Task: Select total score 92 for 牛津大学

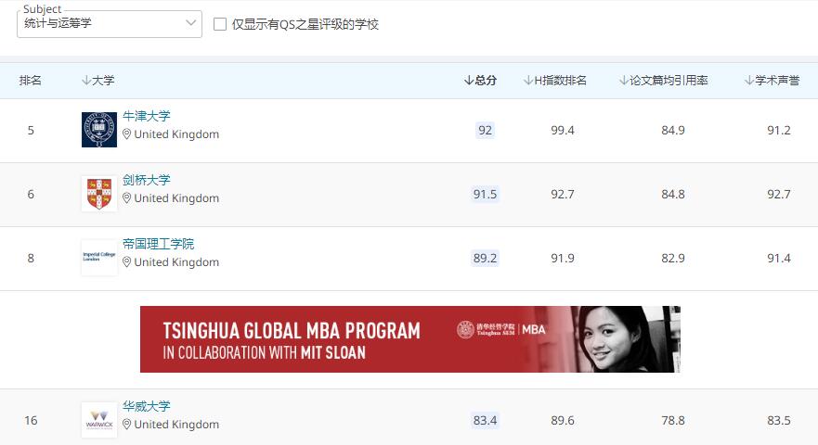Action: 486,130
